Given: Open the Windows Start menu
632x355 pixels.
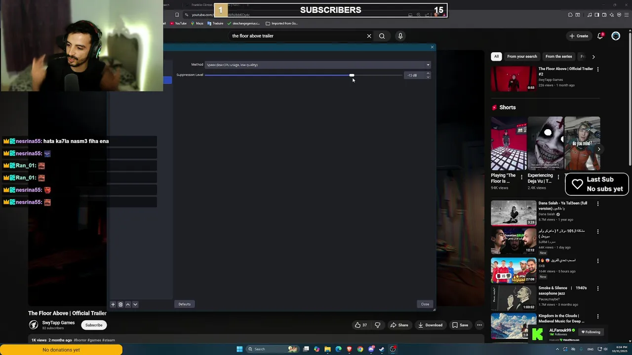Looking at the screenshot, I should [x=239, y=349].
